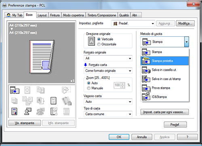Switch to the Layout tab
202x146 pixels.
pos(42,15)
